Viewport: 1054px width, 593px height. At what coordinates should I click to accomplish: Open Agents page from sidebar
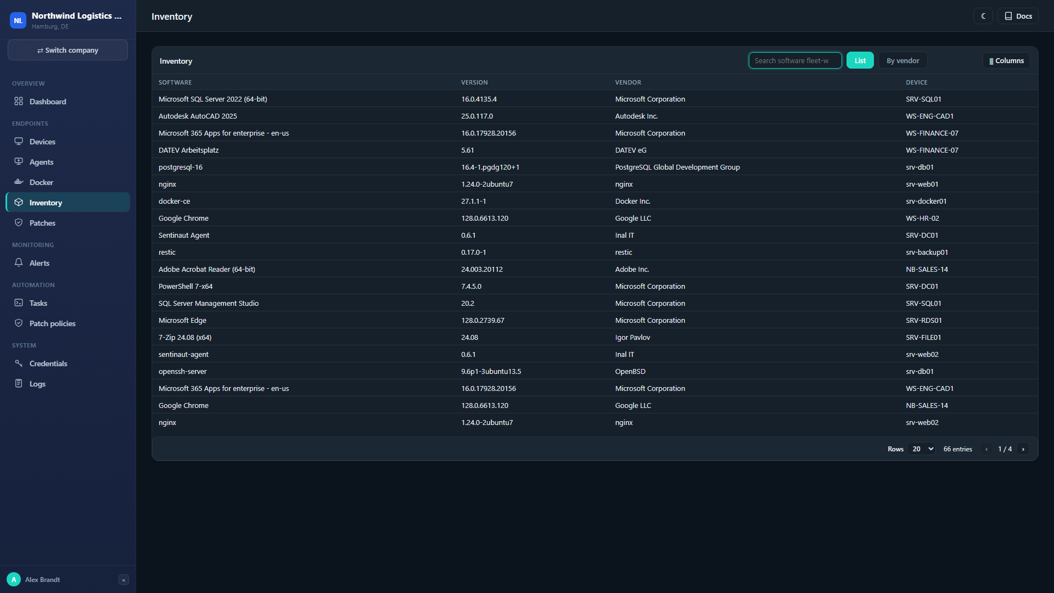point(68,162)
